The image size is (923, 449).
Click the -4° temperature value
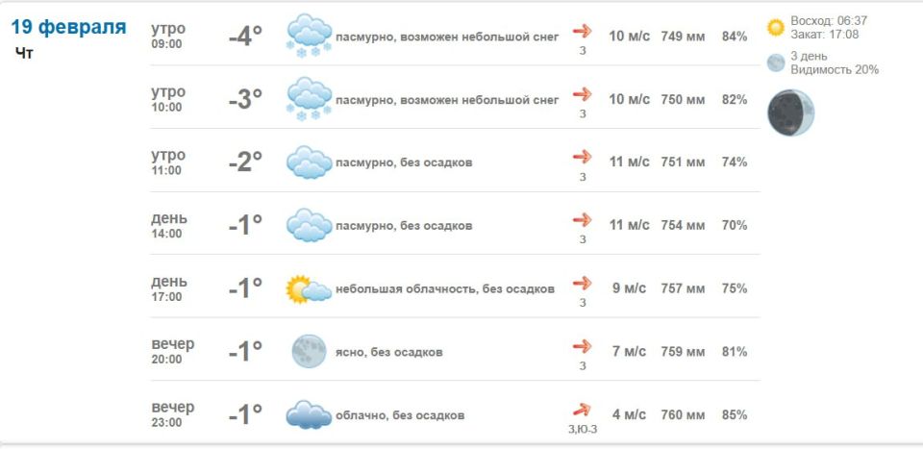click(x=245, y=37)
